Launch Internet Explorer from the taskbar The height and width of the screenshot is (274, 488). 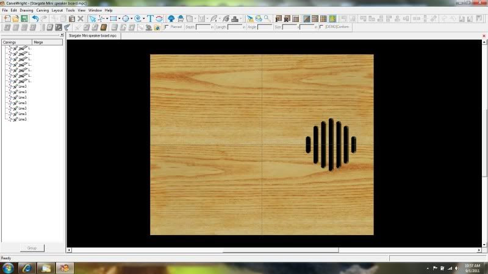[27, 268]
